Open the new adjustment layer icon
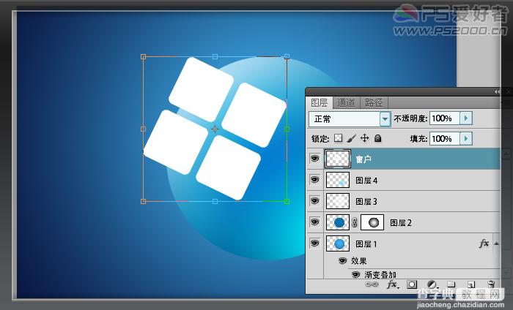Image resolution: width=513 pixels, height=310 pixels. pos(432,284)
